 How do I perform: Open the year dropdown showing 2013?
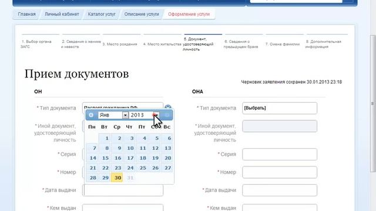point(144,115)
